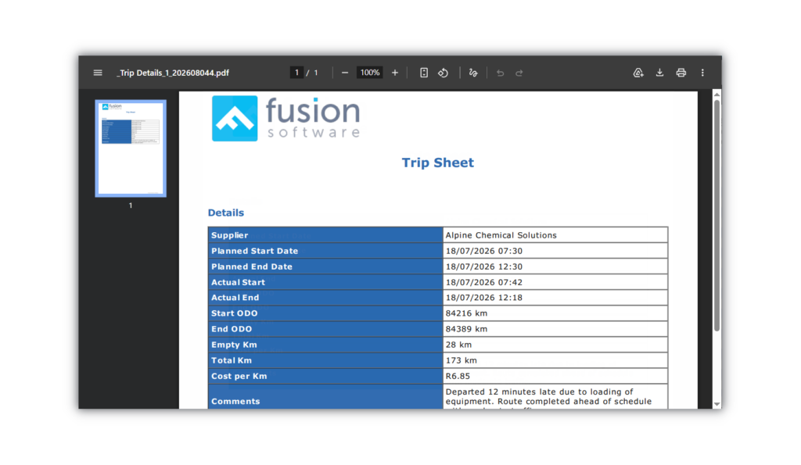Click the scroll up arrow

pyautogui.click(x=717, y=95)
